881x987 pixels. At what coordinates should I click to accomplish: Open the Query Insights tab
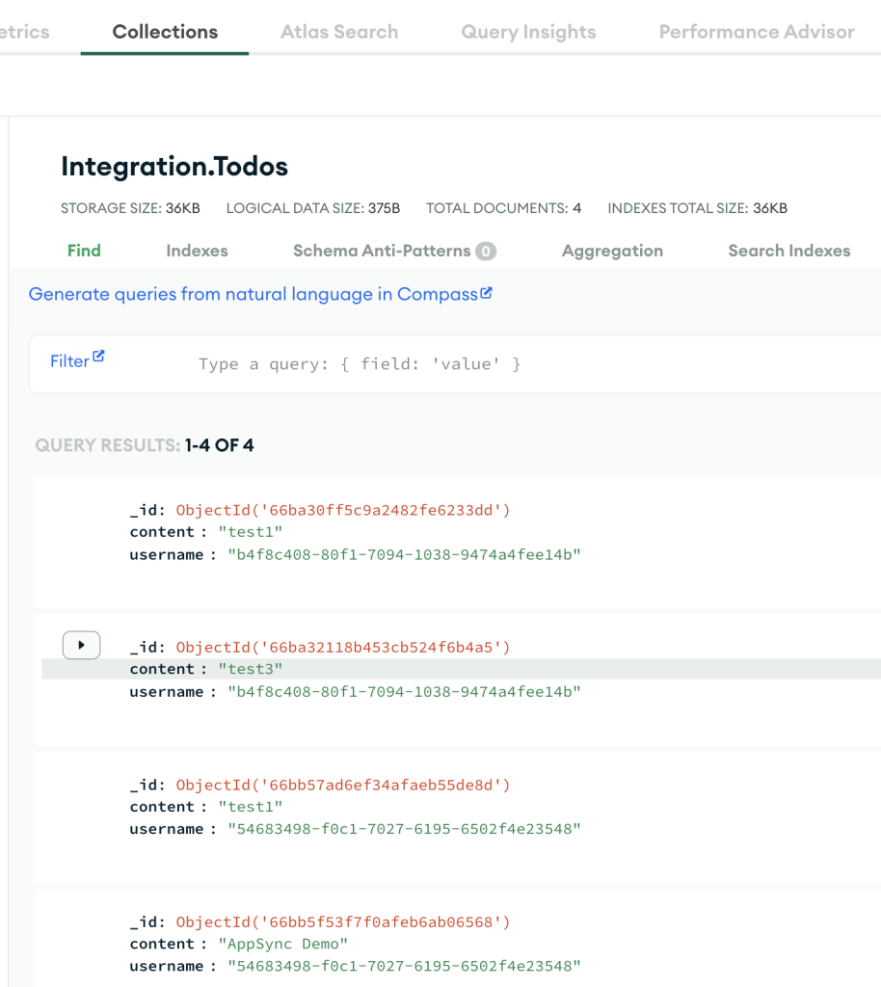528,31
